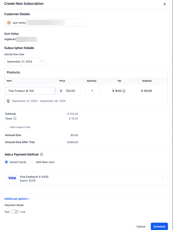The image size is (173, 230).
Task: Click the Cancel button
Action: pos(141,226)
